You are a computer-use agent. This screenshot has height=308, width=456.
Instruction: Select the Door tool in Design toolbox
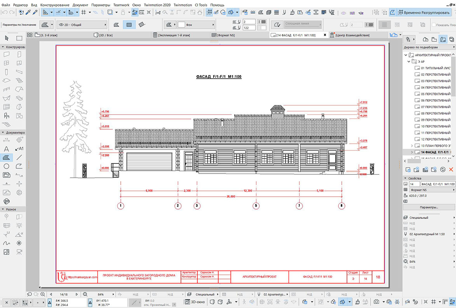(19, 54)
